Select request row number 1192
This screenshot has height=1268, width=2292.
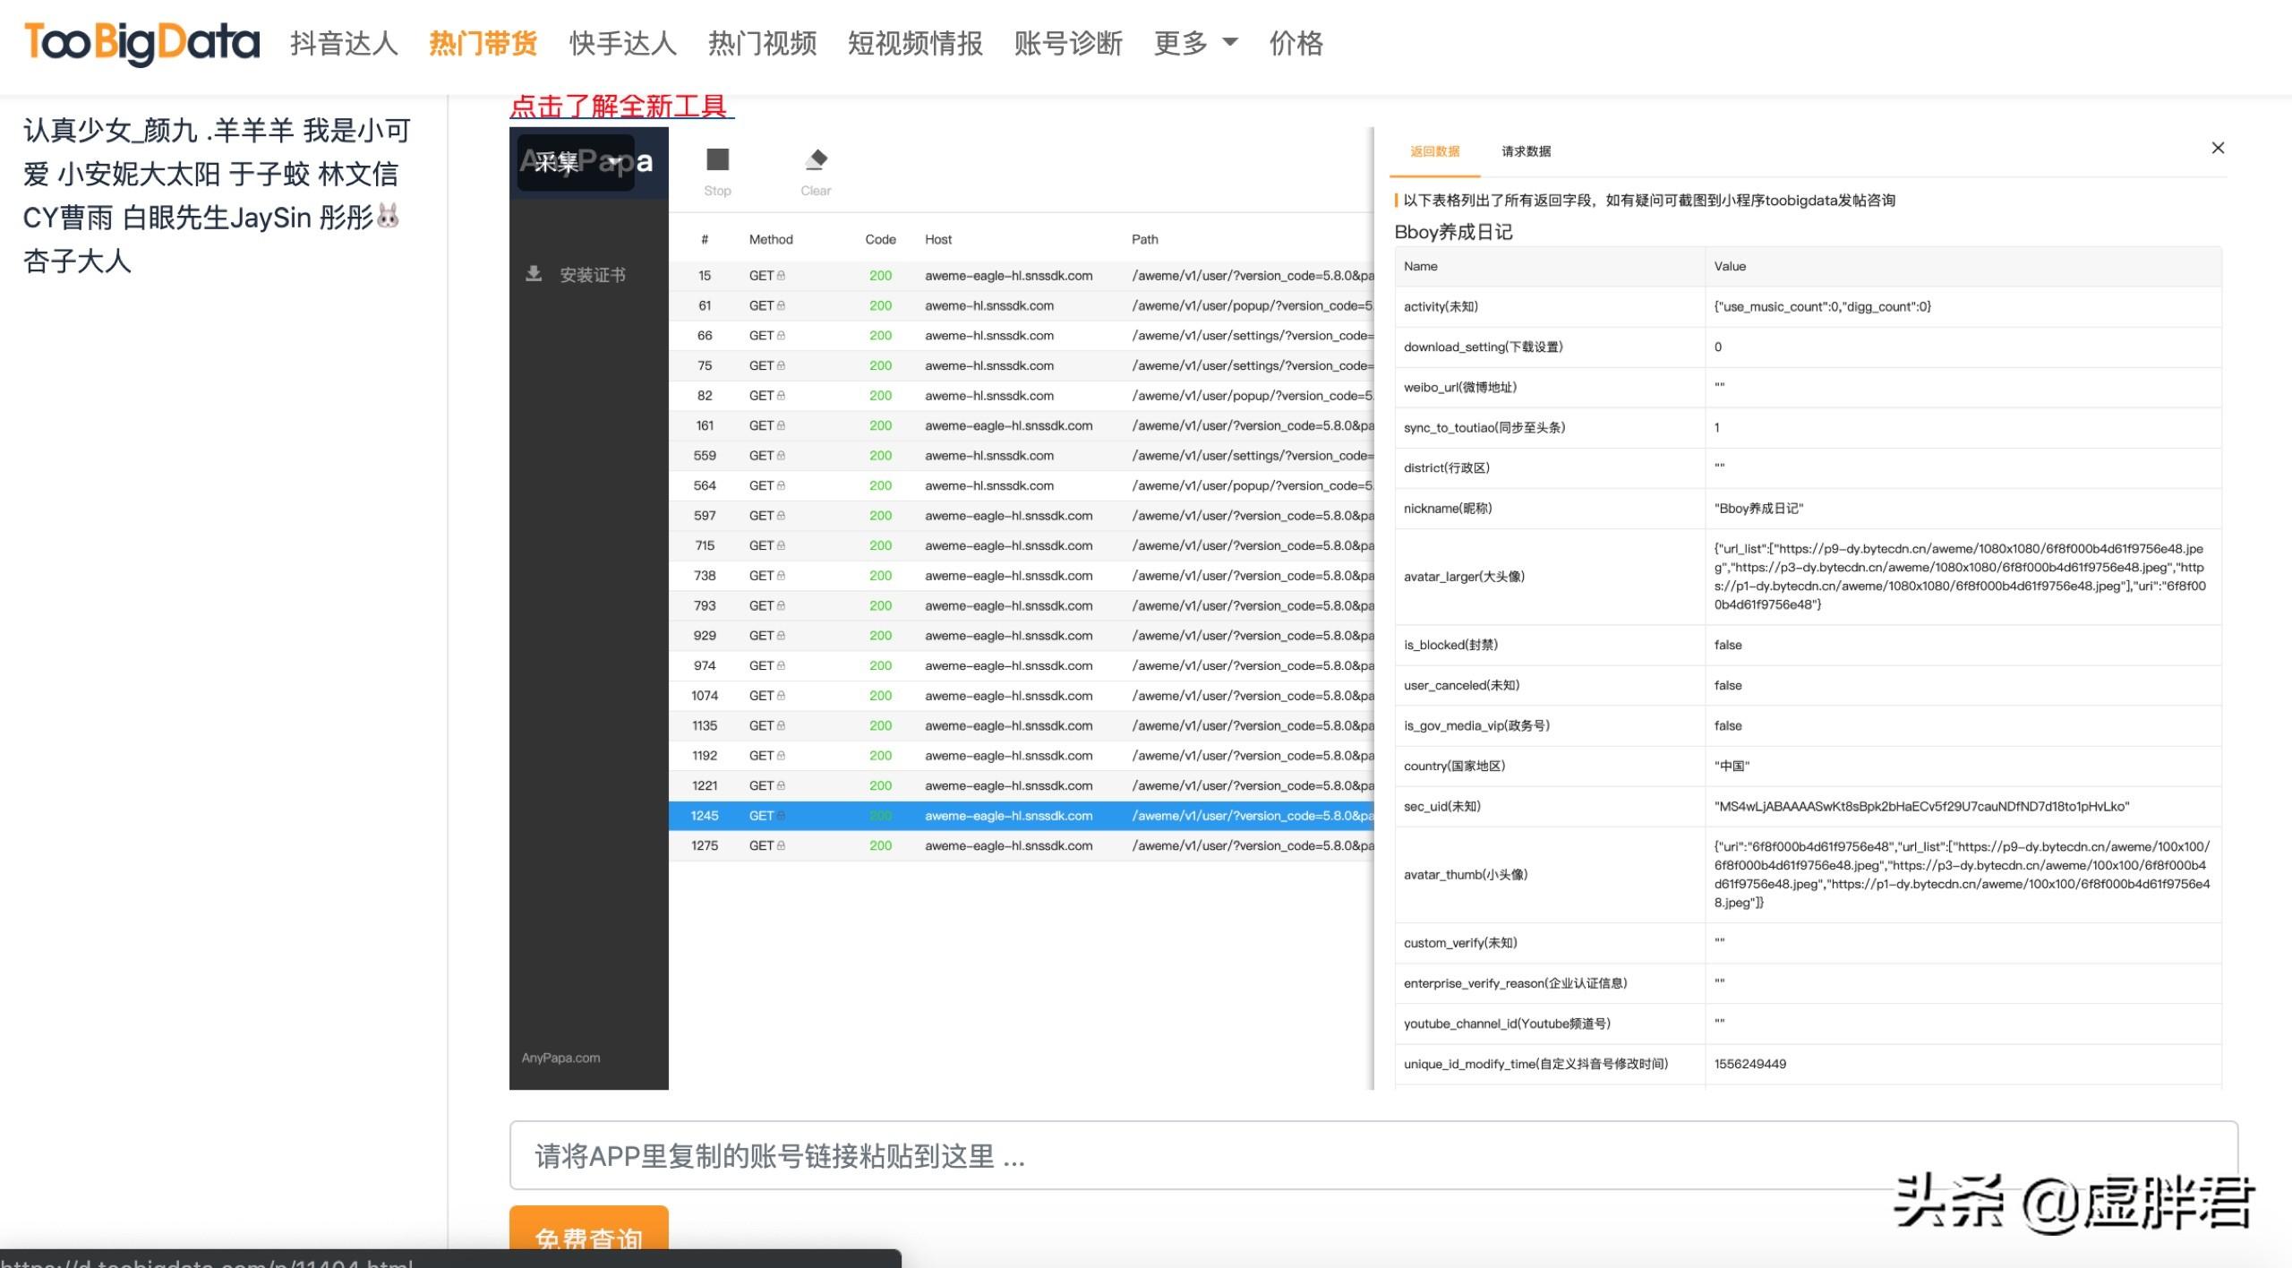(1021, 756)
